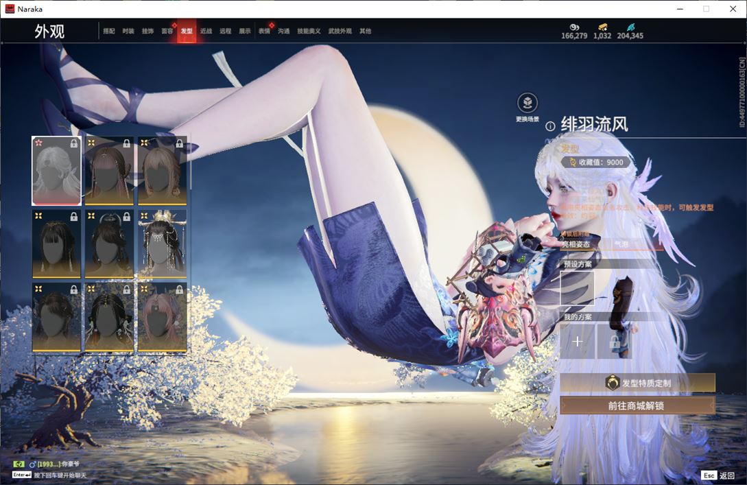Click the lock icon on the white hairstyle

tap(74, 143)
